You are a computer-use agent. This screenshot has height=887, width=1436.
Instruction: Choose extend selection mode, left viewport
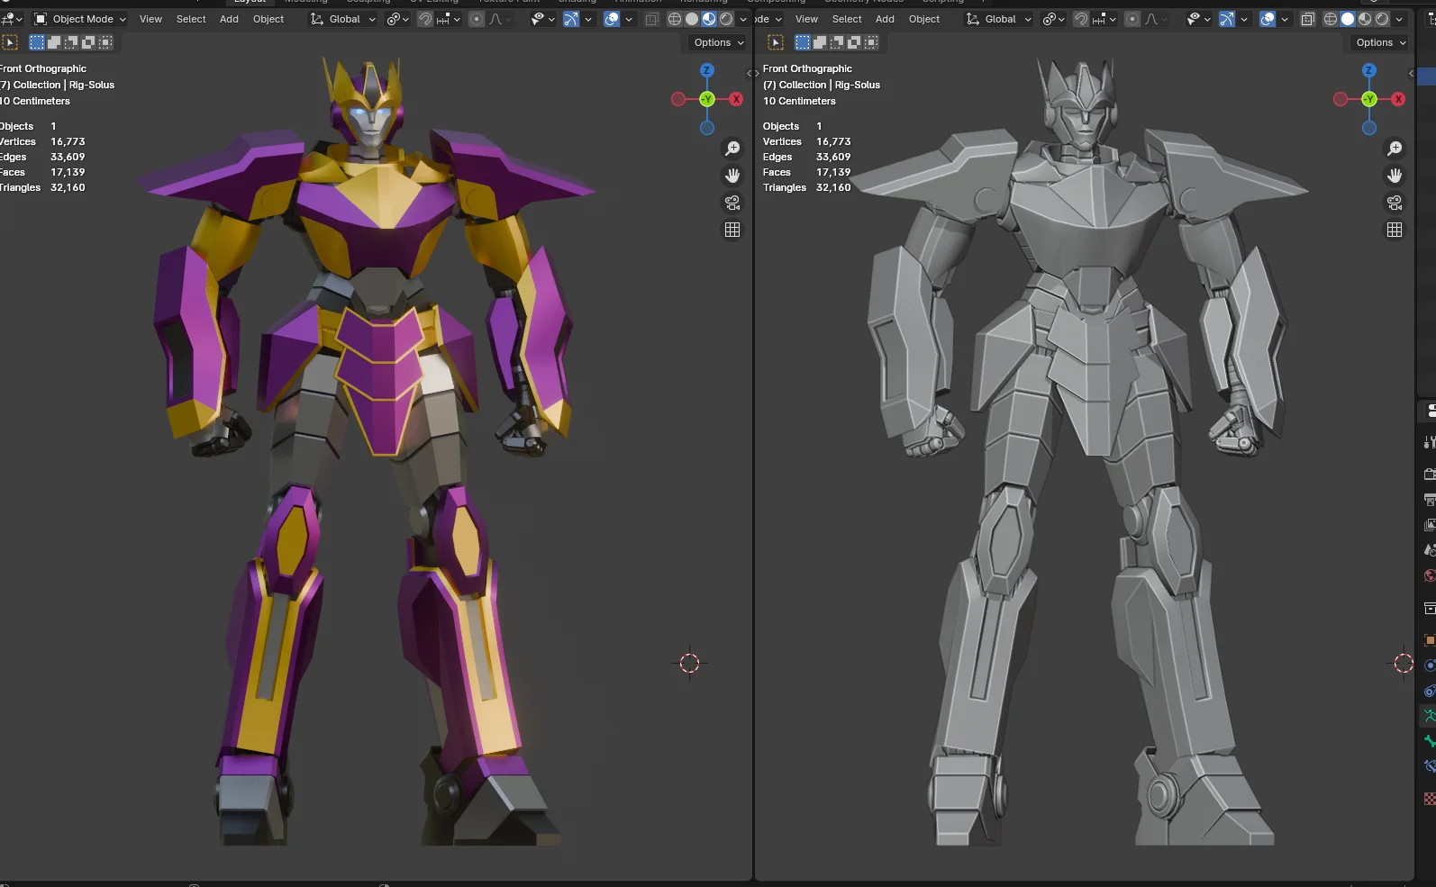point(54,42)
